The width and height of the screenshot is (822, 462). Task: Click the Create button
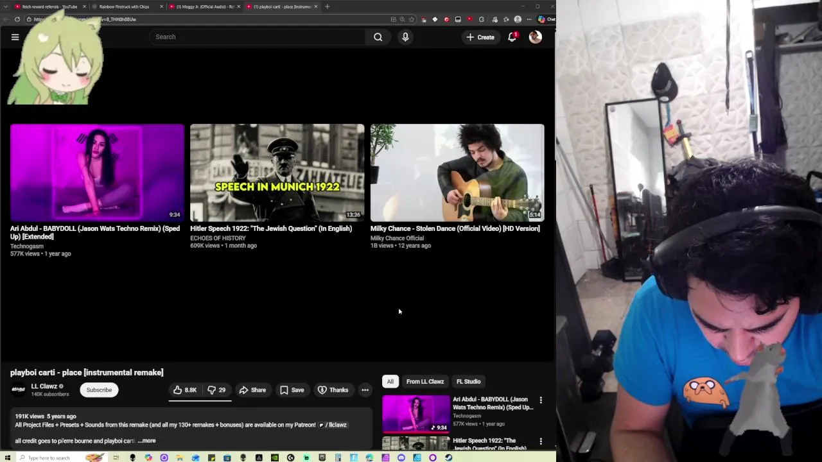(480, 37)
